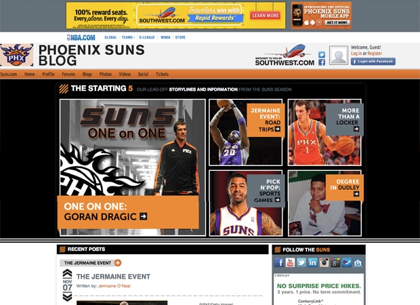Select Home in the orange nav bar
This screenshot has height=305, width=420.
(x=29, y=75)
